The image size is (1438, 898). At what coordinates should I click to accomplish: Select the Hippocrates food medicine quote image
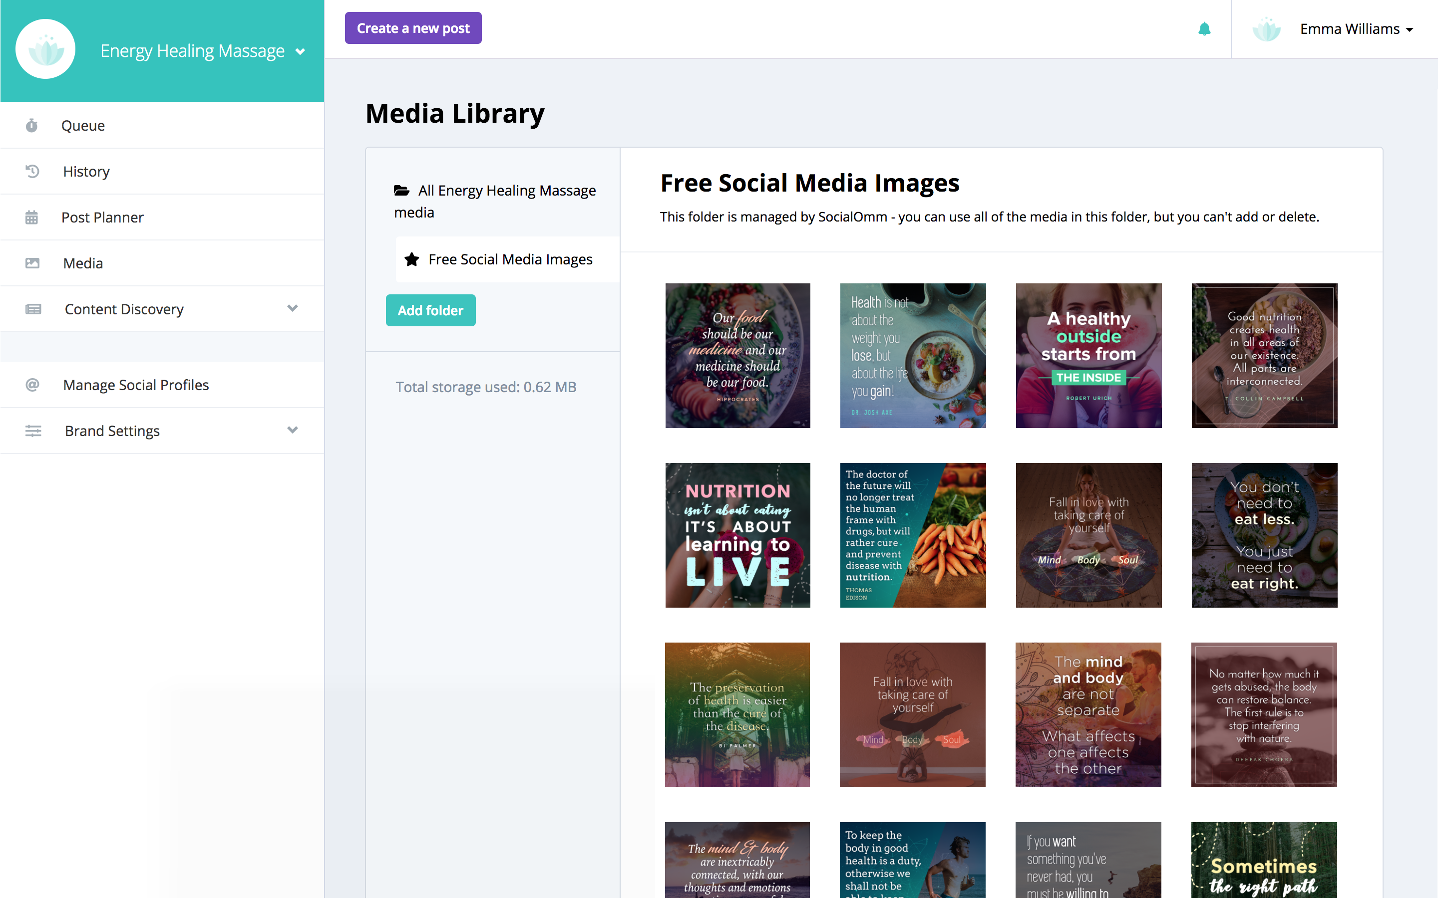pos(737,355)
